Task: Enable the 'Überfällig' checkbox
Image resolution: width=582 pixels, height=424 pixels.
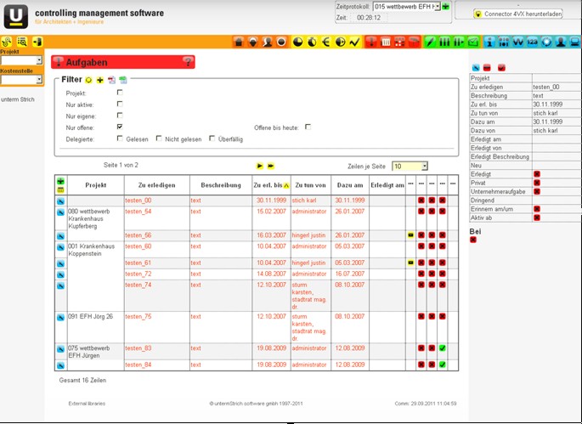Action: pos(212,139)
